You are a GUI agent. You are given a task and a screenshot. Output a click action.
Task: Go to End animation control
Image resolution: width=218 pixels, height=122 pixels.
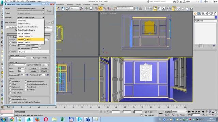[203, 111]
